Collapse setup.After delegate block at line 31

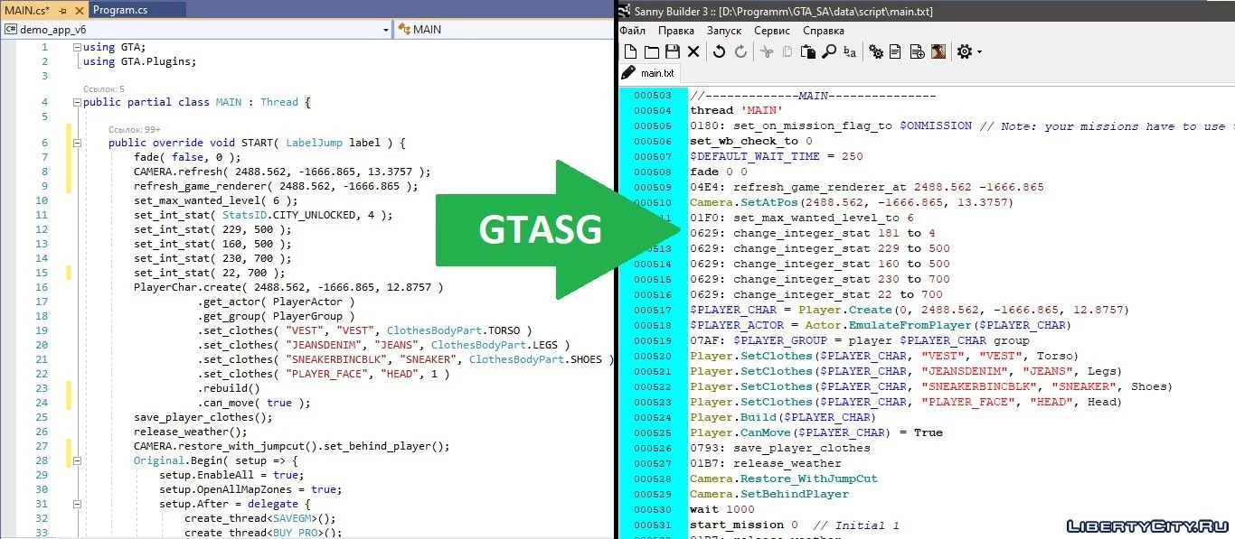coord(77,504)
